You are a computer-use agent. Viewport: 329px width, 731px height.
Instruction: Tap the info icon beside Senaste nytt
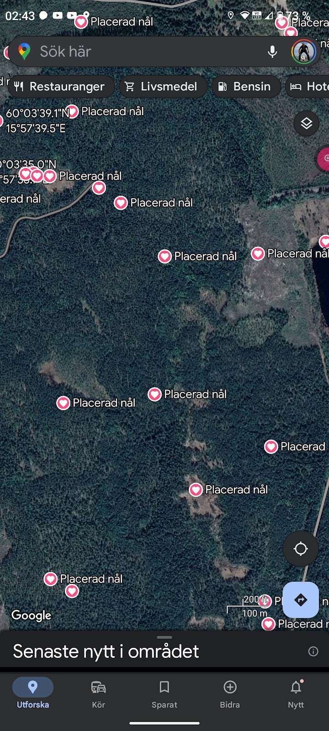pyautogui.click(x=313, y=652)
